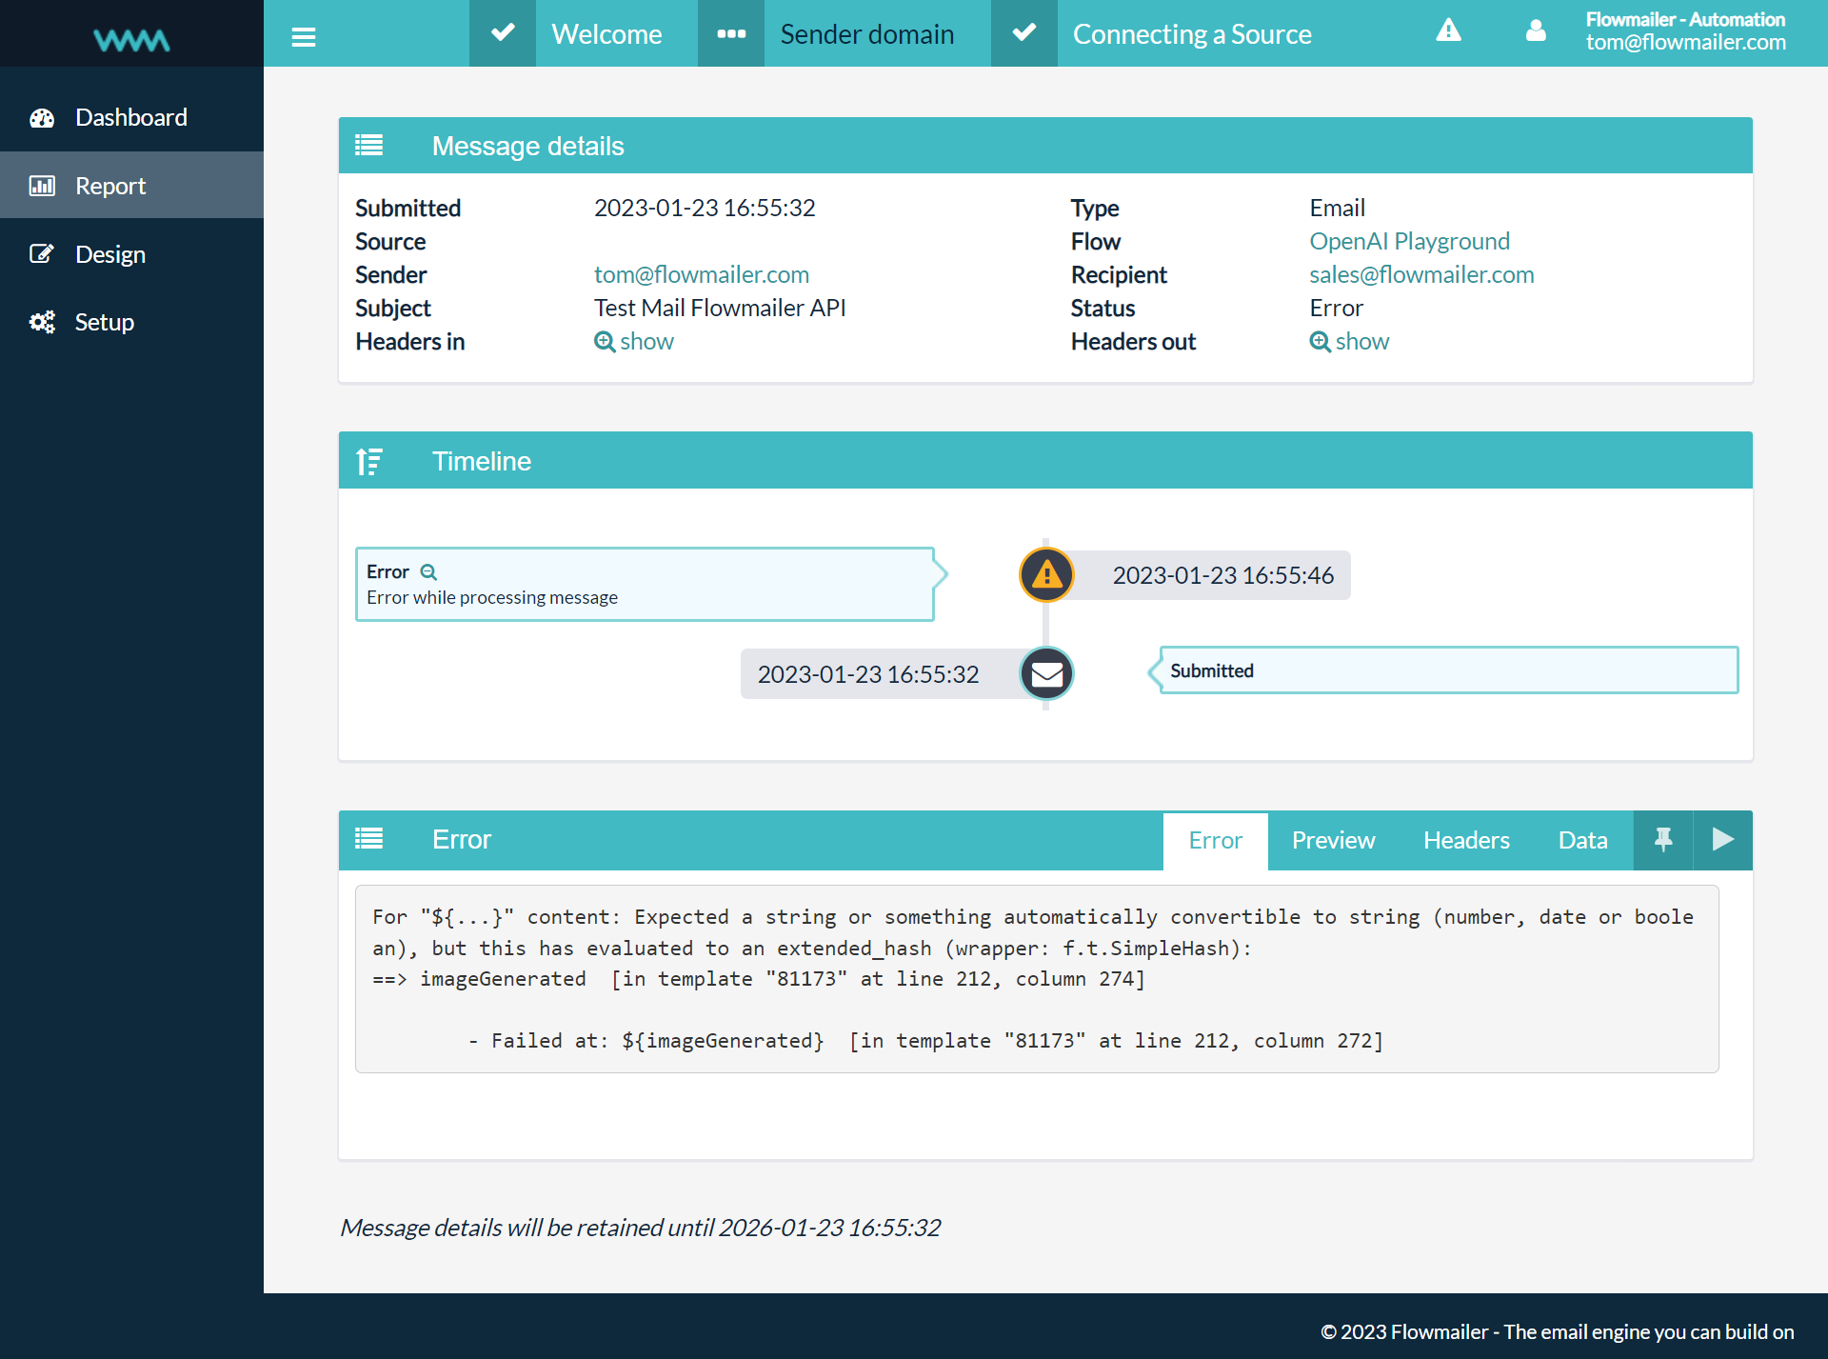Click the envelope submitted timeline marker
Screen dimensions: 1828x1359
coord(1046,673)
